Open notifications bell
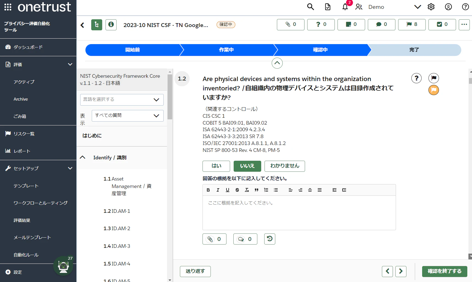The height and width of the screenshot is (282, 472). (x=345, y=7)
